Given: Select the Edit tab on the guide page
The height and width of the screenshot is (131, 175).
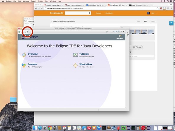Looking at the screenshot, I should [x=145, y=21].
